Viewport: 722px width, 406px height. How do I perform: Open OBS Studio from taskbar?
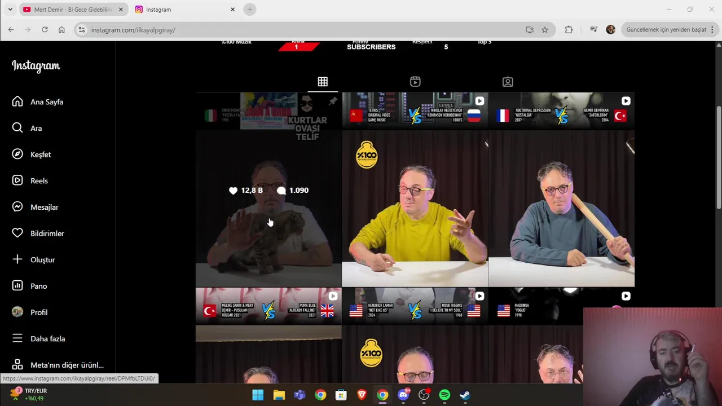424,395
